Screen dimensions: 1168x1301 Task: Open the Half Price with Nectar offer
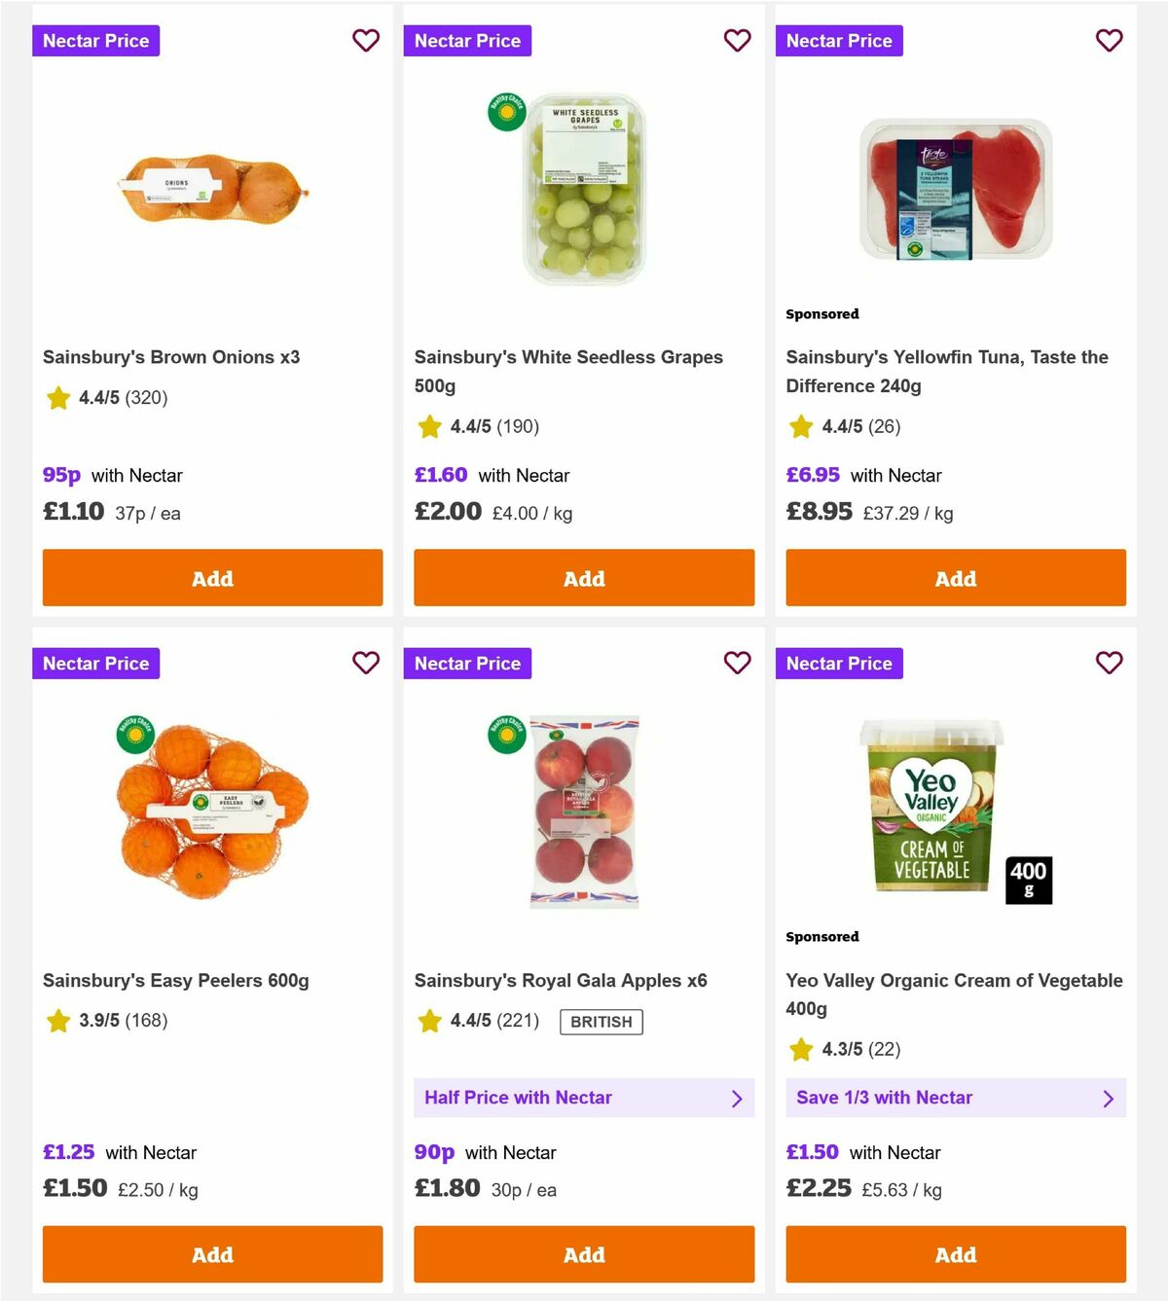click(x=584, y=1098)
